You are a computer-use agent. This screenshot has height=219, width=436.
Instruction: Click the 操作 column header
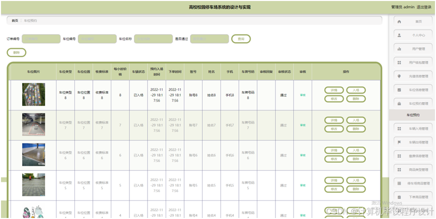click(x=346, y=72)
